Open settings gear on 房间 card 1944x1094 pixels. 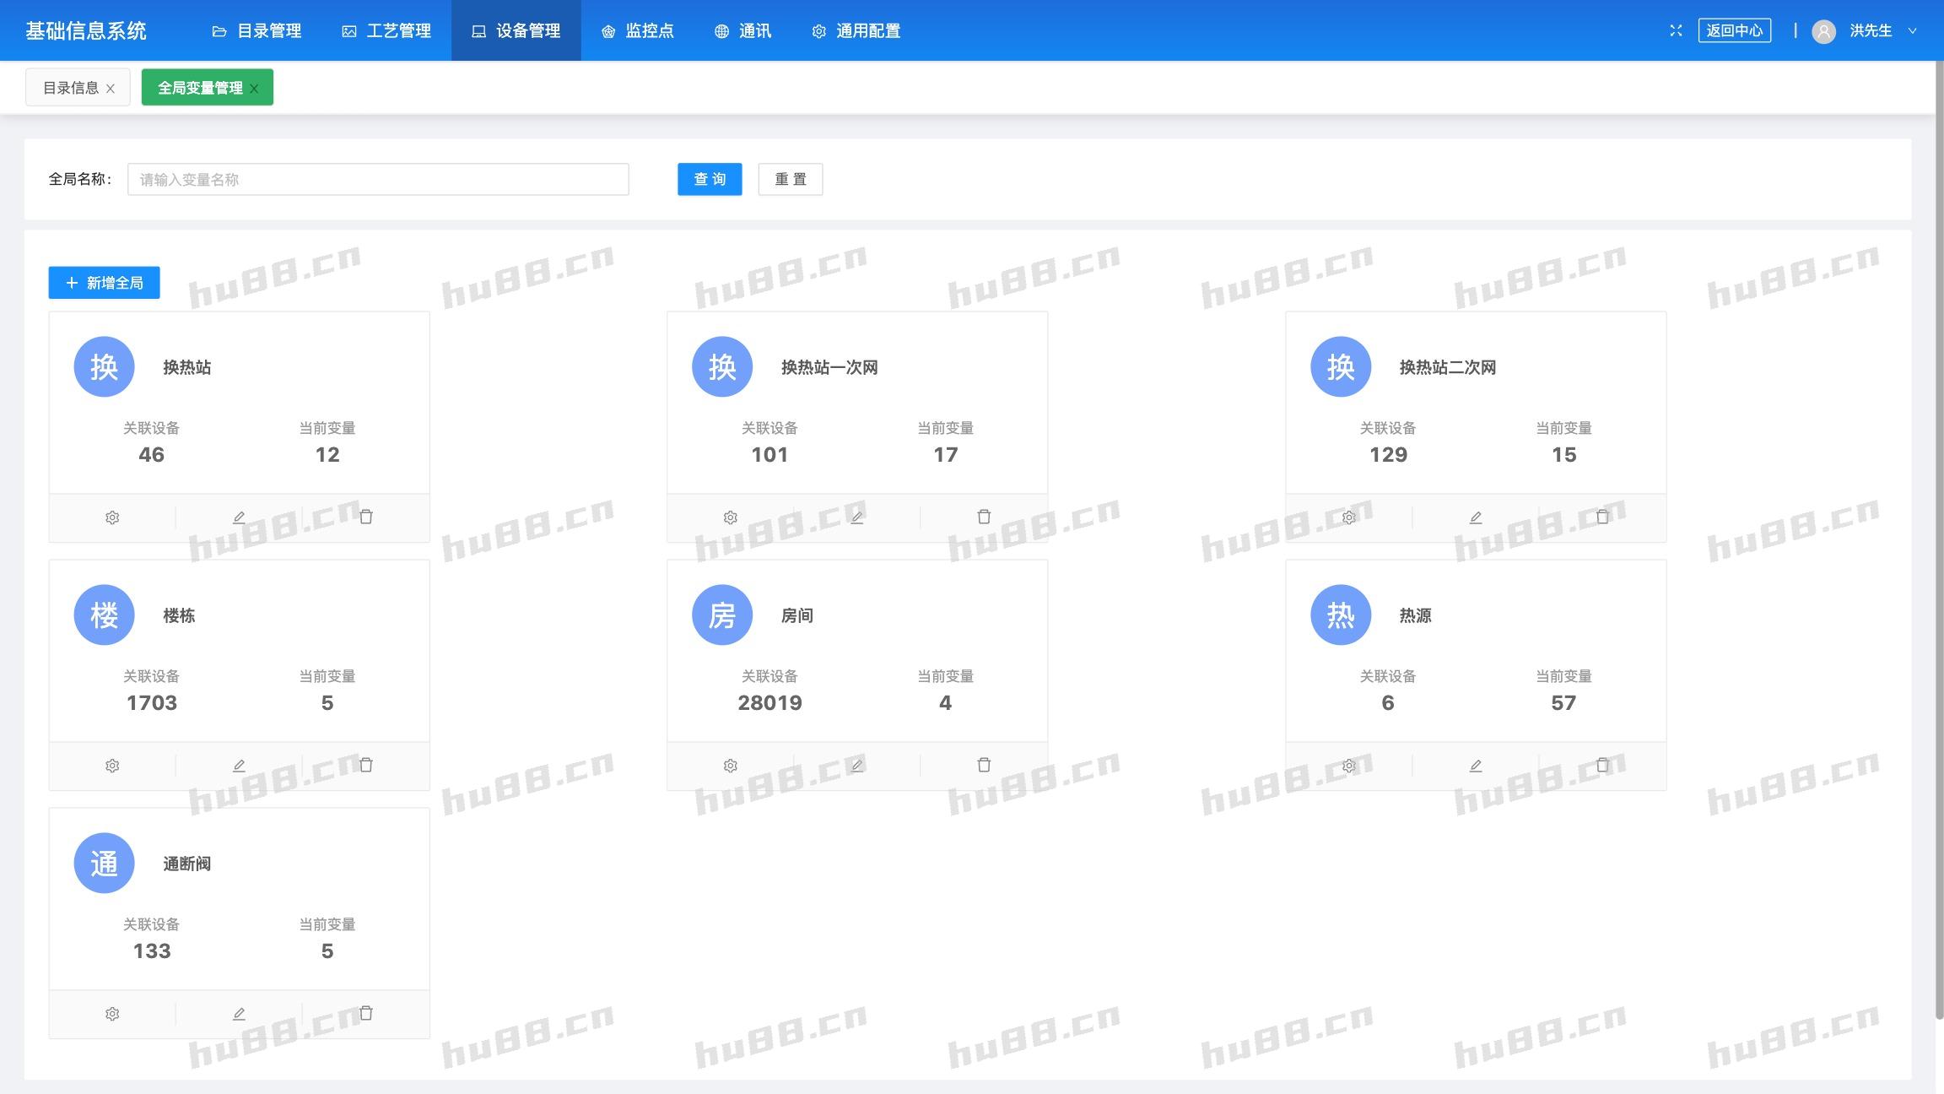click(731, 766)
